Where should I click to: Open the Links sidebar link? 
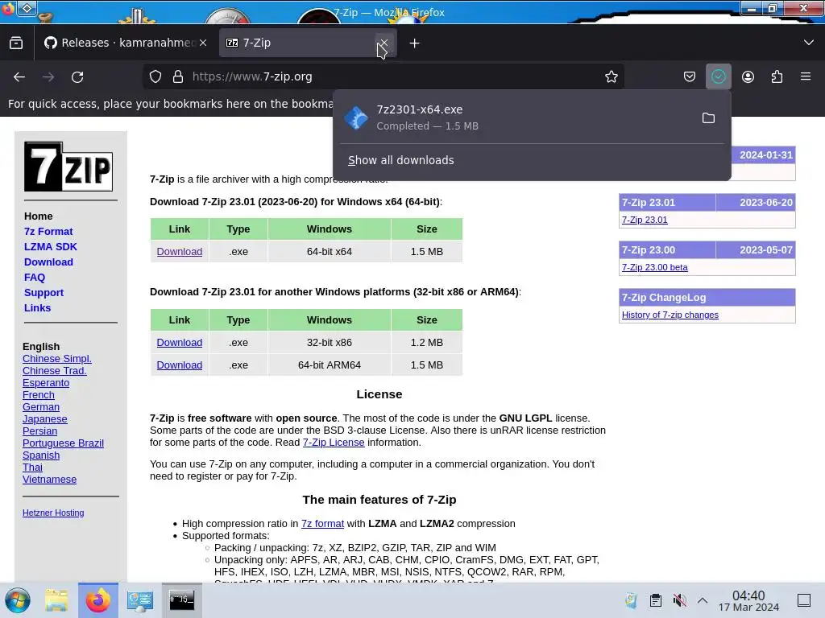[37, 307]
